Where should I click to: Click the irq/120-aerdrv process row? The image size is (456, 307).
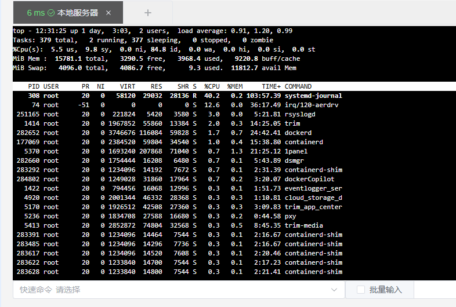pos(178,105)
